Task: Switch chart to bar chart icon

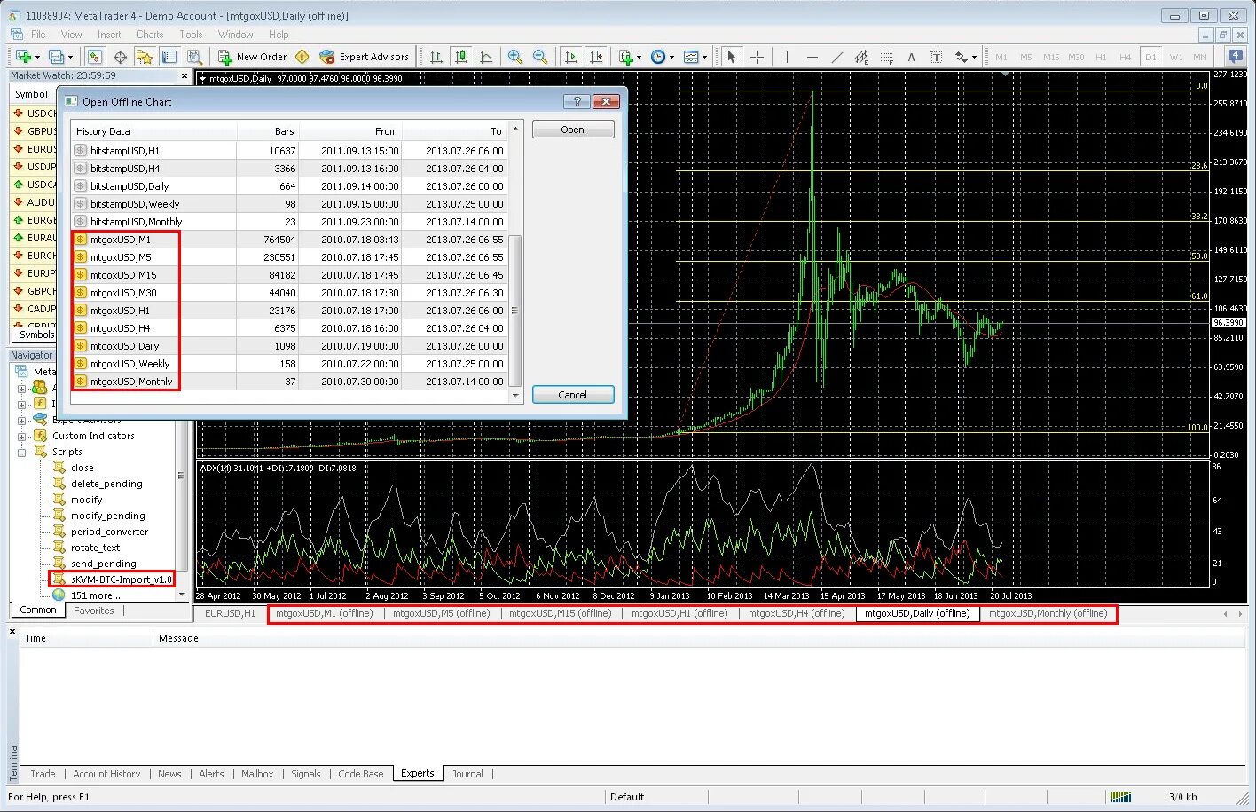Action: tap(436, 57)
